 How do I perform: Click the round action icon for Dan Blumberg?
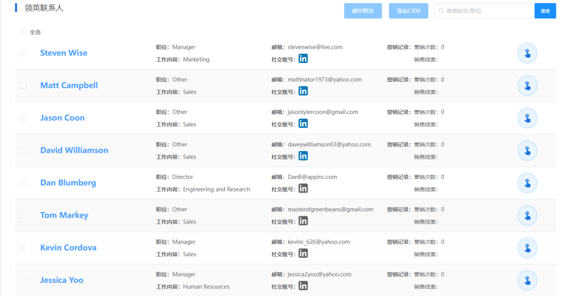pyautogui.click(x=527, y=183)
